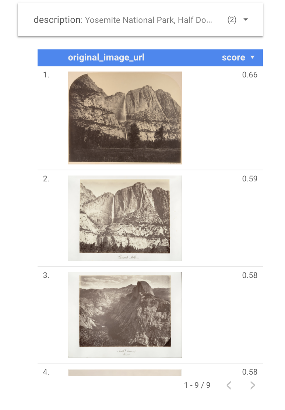Click the filter selection count (2)

click(x=232, y=20)
